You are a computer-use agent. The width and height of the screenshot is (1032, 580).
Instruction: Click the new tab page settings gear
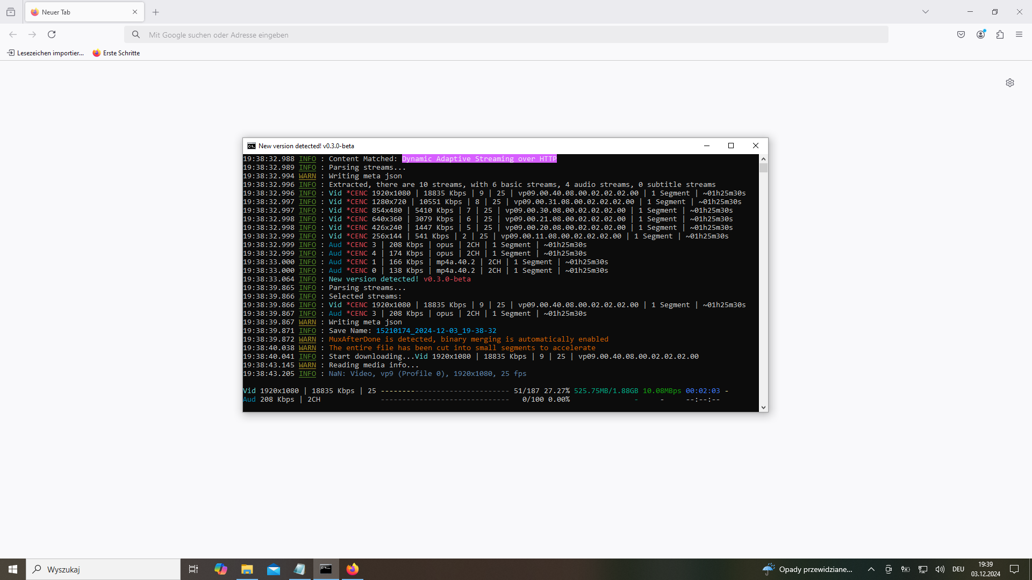(x=1010, y=83)
